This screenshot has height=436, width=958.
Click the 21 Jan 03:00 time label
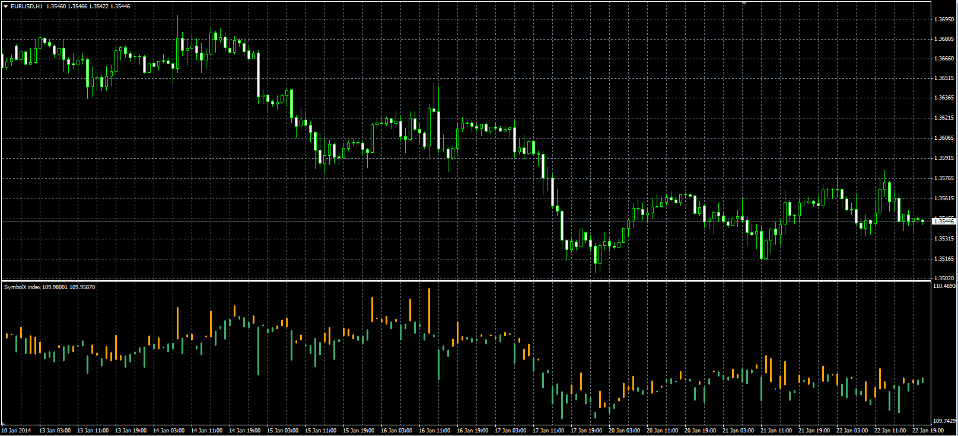(x=738, y=431)
